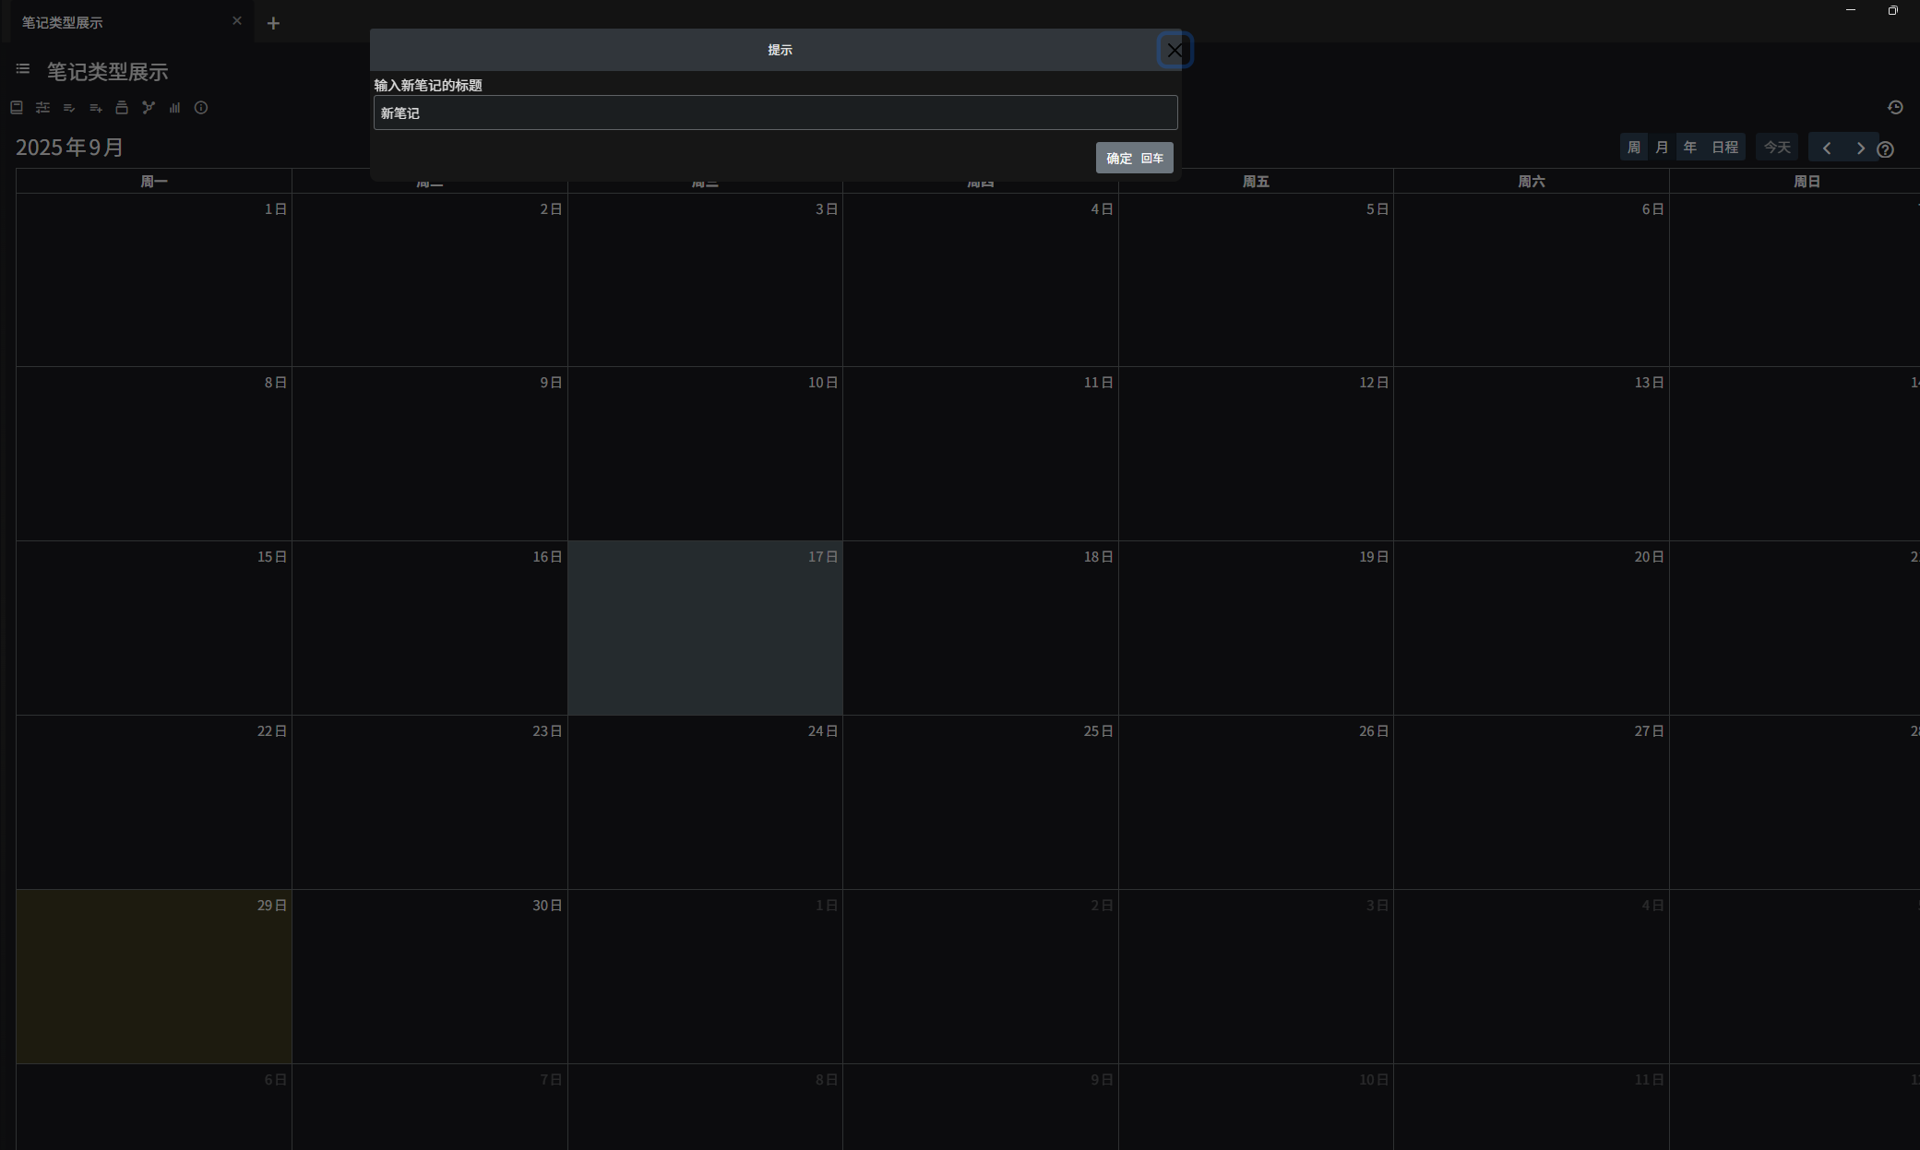This screenshot has width=1920, height=1150.
Task: Open the book (collection properties) ribbon icon
Action: (17, 108)
